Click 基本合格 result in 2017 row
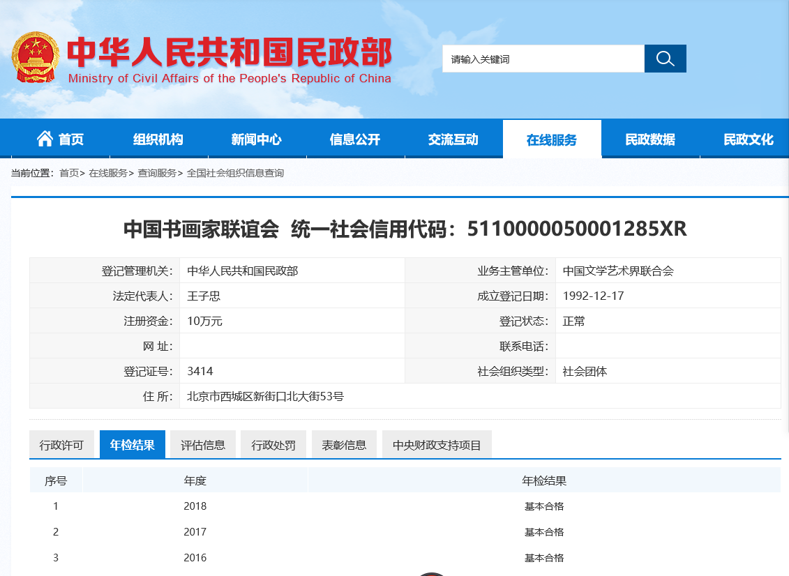Viewport: 789px width, 576px height. pyautogui.click(x=544, y=532)
